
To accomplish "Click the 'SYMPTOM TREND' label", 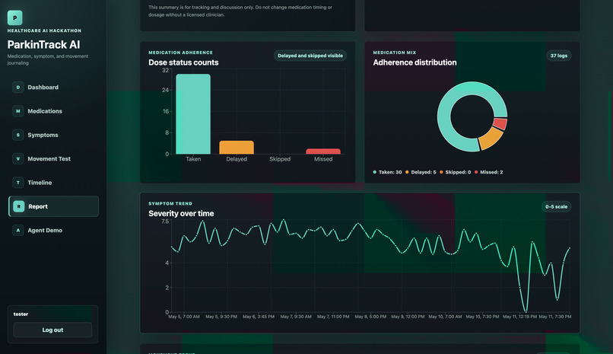I will [170, 203].
